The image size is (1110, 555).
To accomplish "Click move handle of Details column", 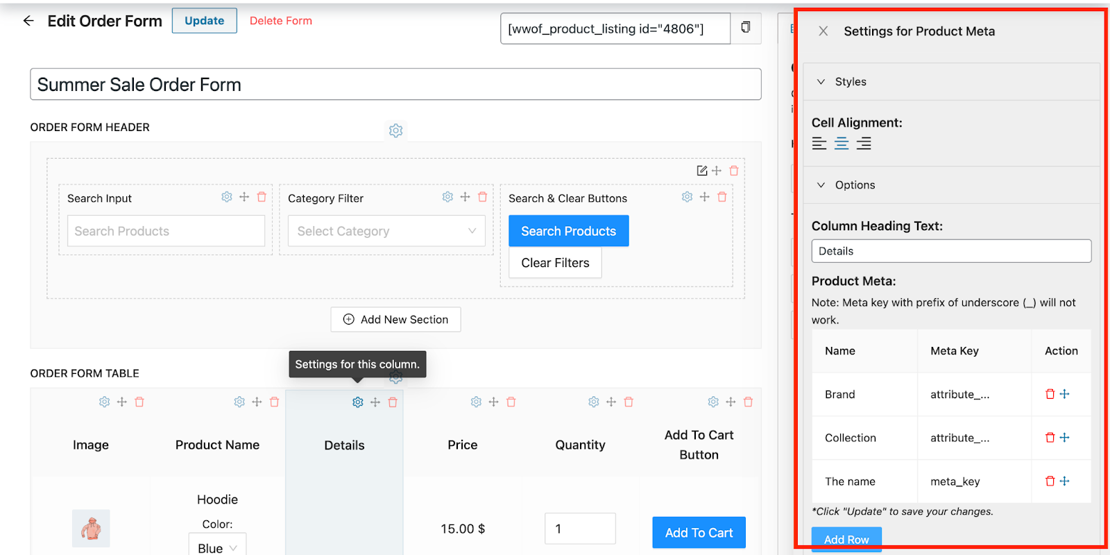I will click(375, 402).
